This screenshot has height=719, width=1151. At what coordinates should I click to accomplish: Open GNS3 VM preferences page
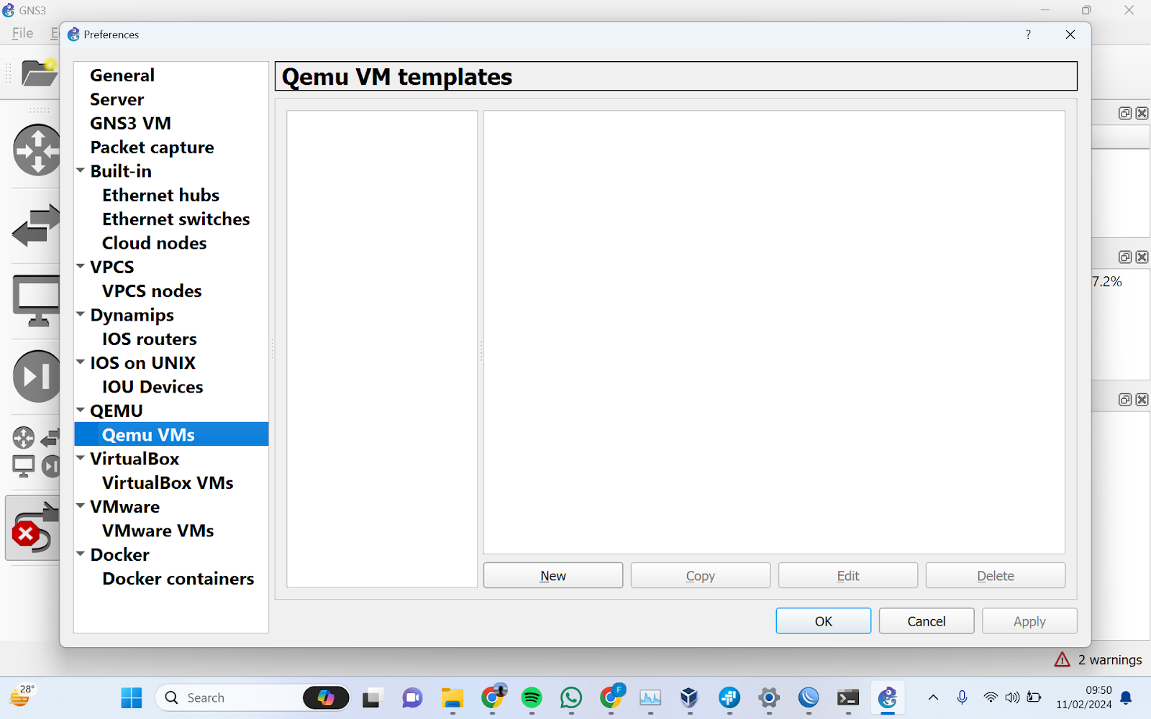point(130,123)
